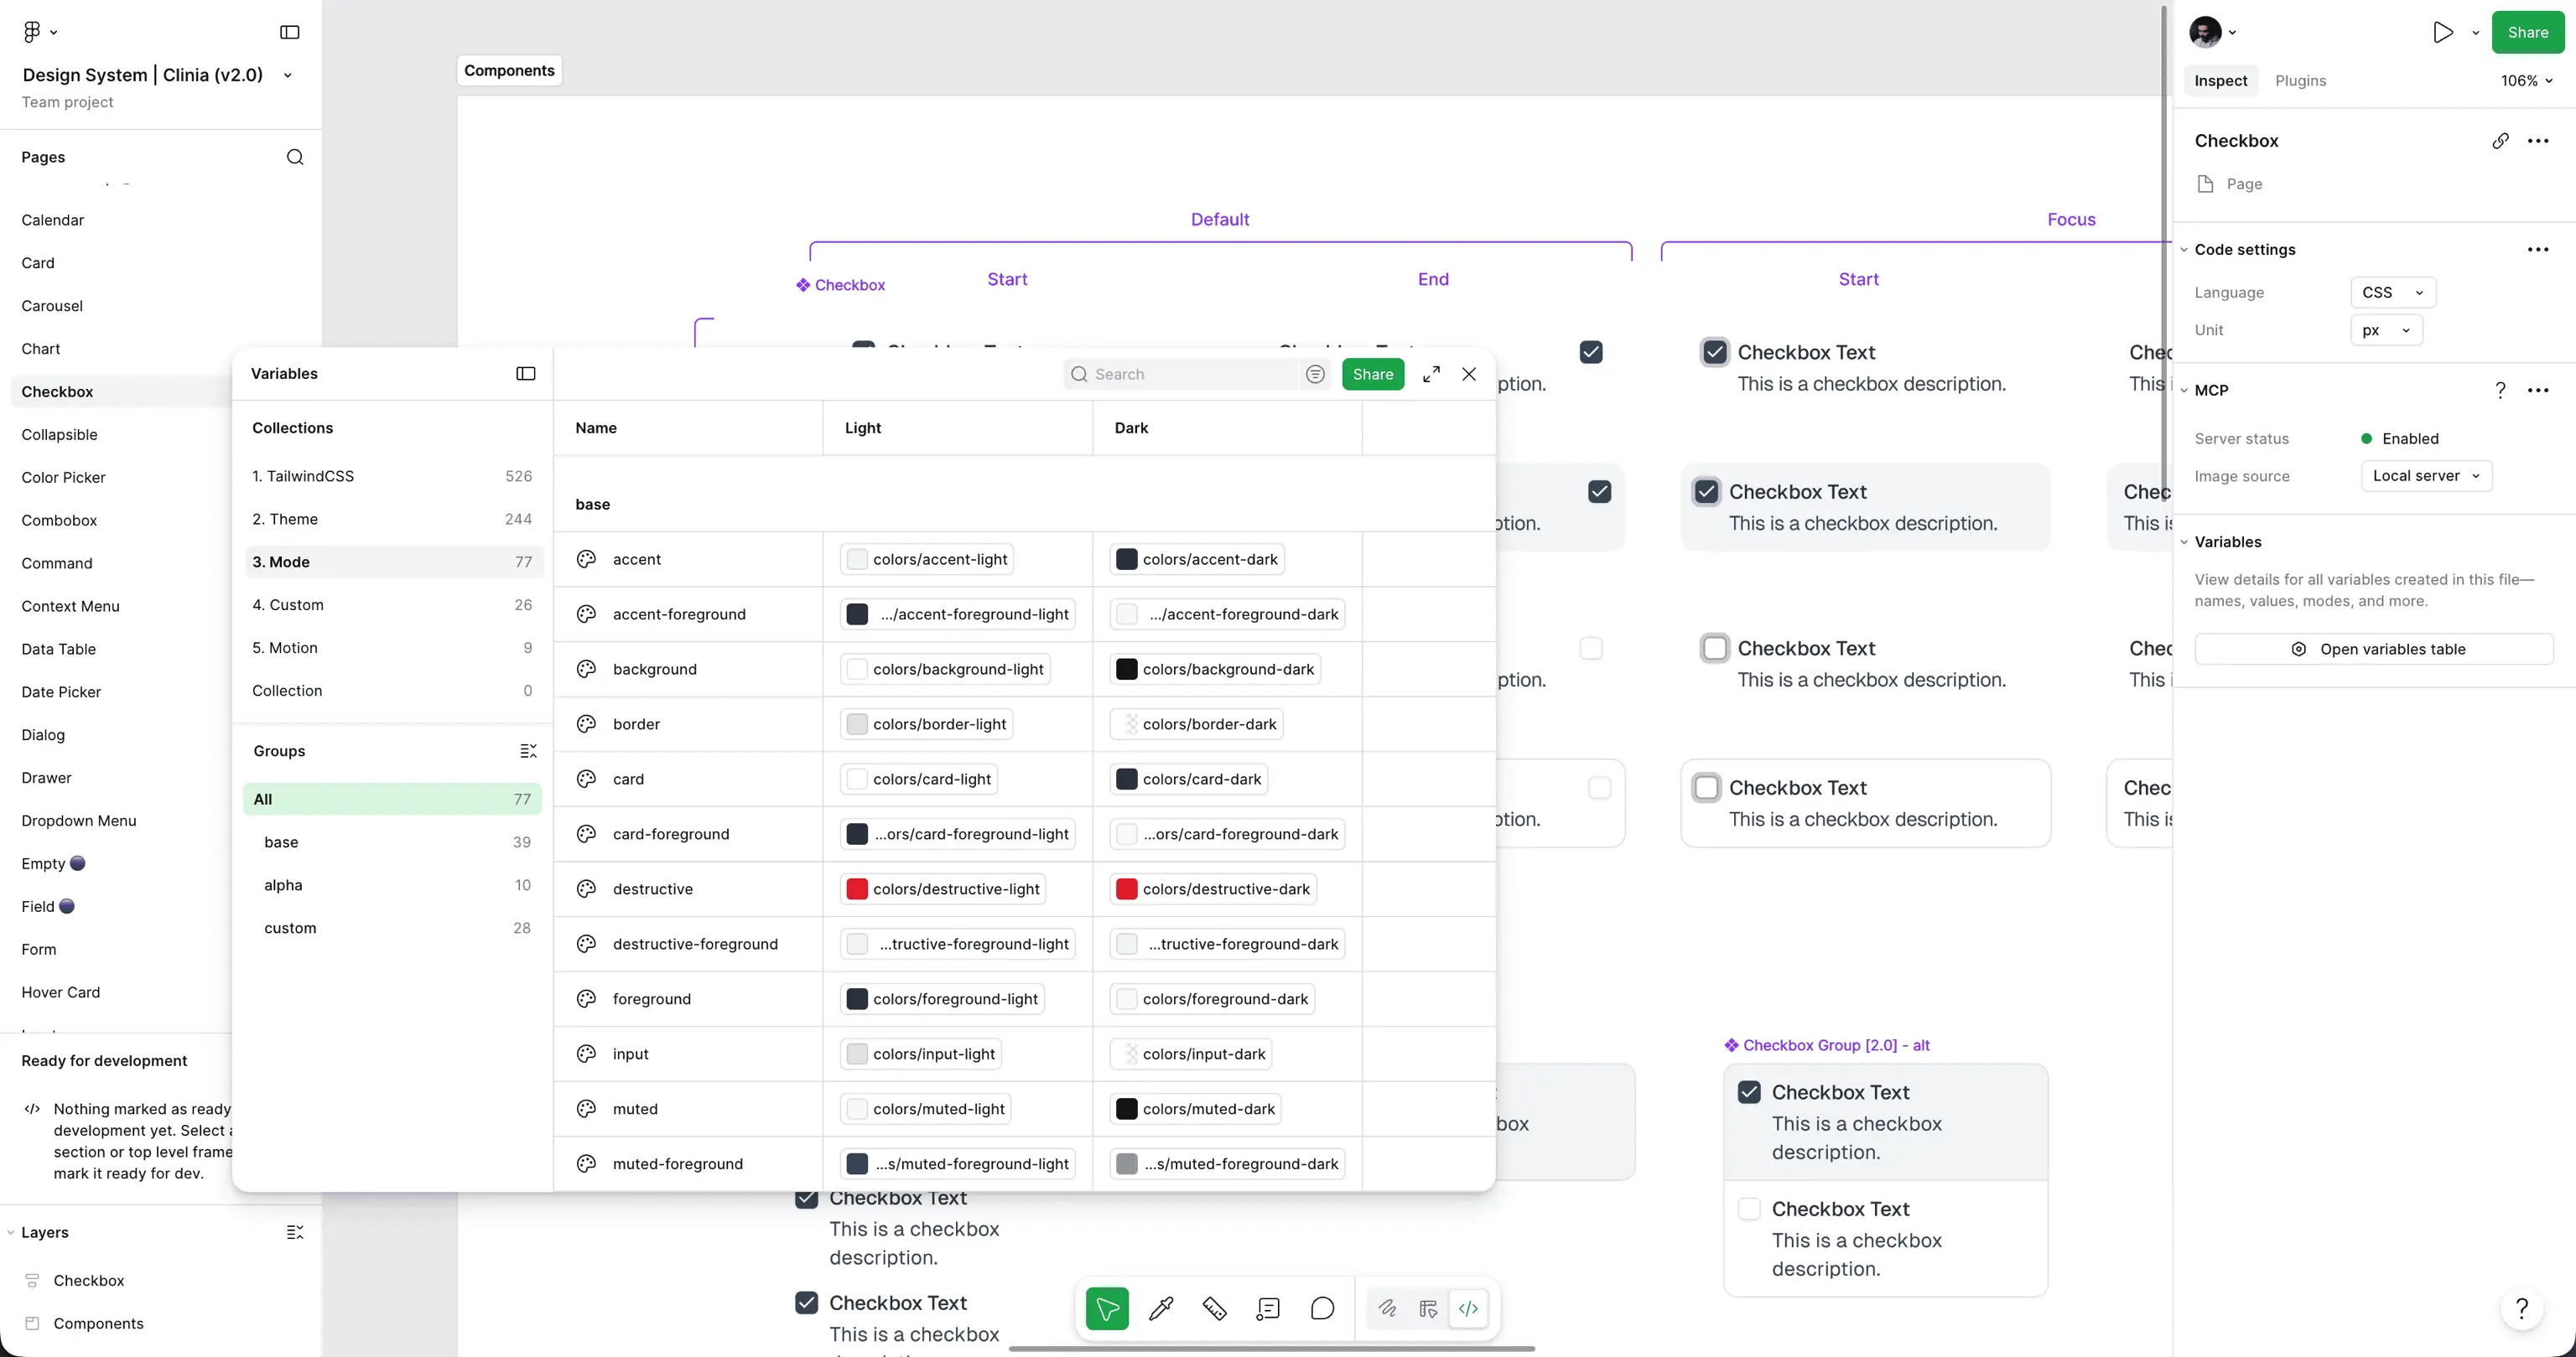Click the colors/accent-dark color swatch

[1127, 560]
